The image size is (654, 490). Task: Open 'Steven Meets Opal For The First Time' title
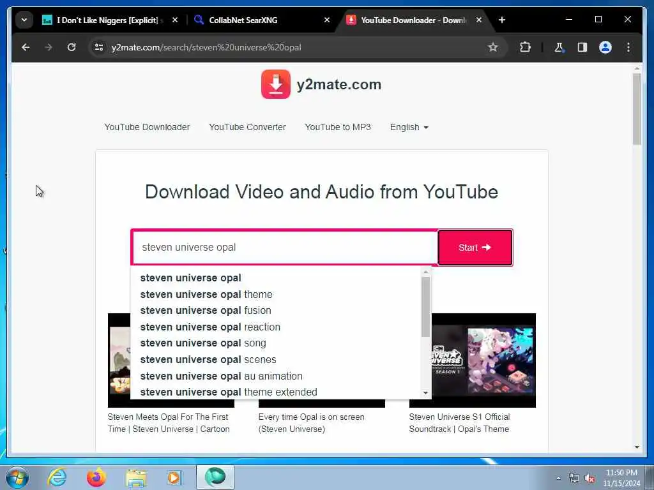[169, 423]
